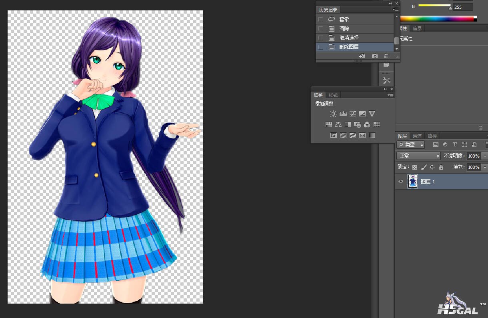Click trash icon in Properties panel

click(x=481, y=128)
